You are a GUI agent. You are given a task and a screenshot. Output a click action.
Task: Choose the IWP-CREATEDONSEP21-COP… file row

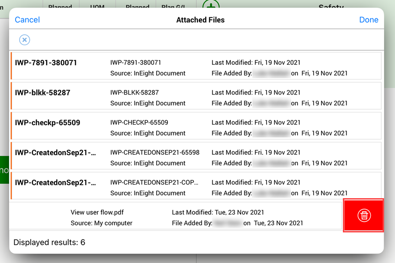[x=56, y=183]
